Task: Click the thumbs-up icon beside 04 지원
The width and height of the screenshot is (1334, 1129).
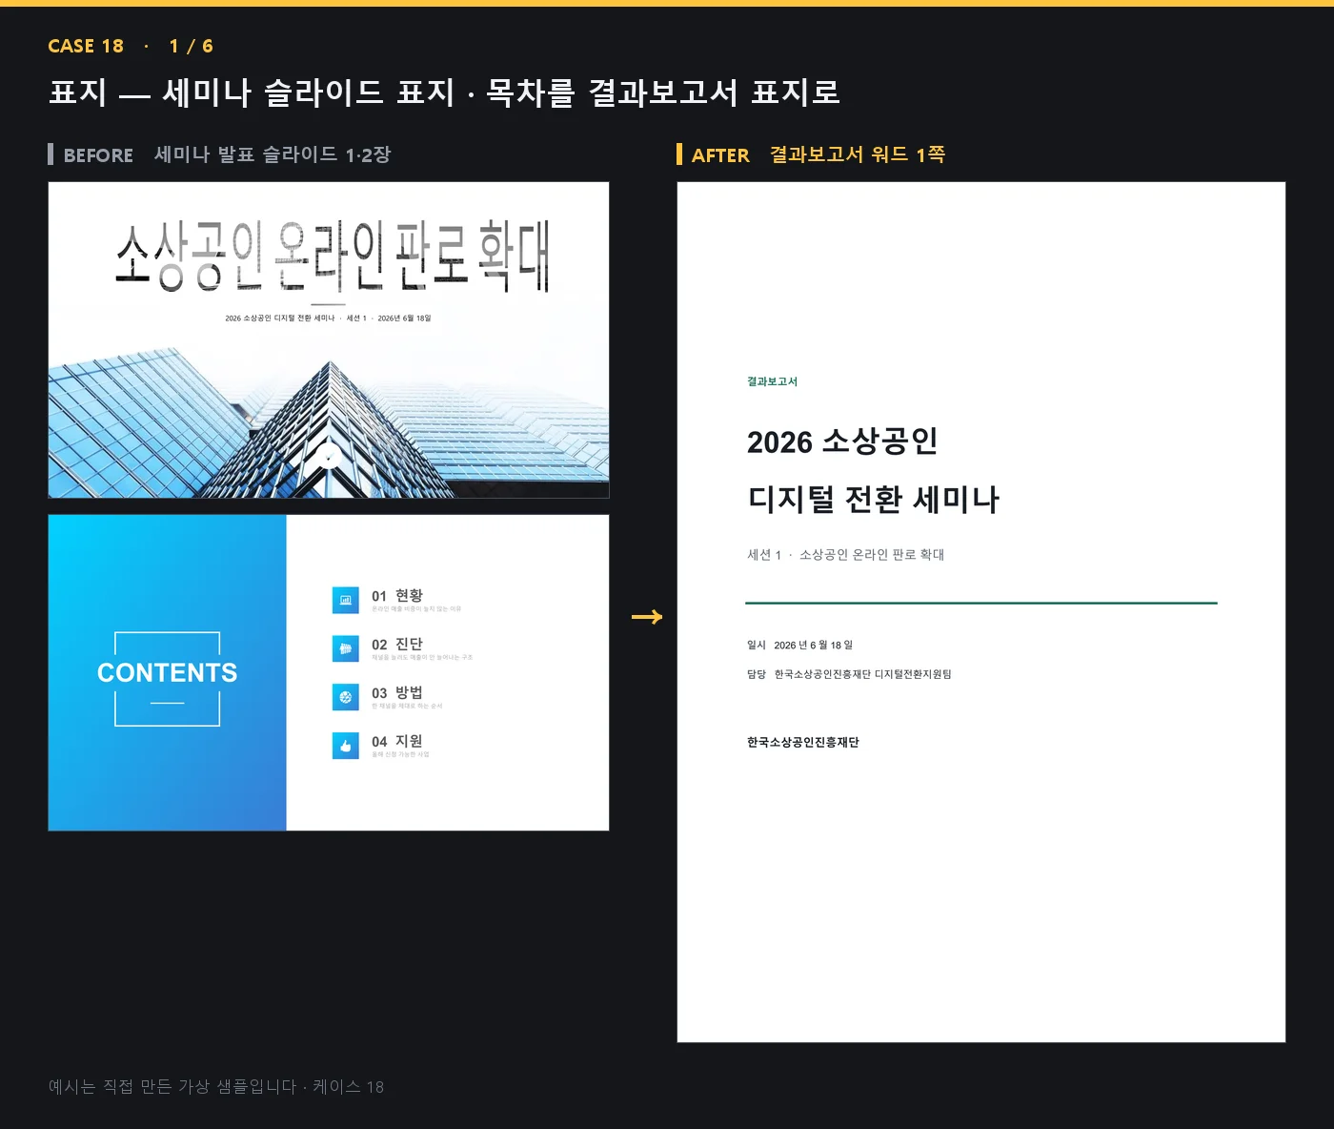Action: pos(346,746)
